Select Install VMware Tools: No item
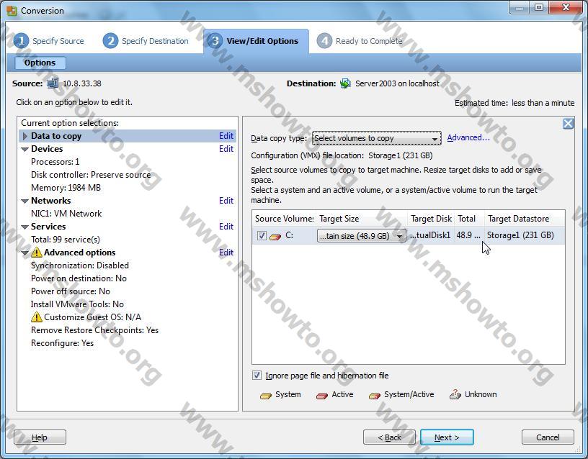Screen dimensions: 588x459 pos(77,304)
